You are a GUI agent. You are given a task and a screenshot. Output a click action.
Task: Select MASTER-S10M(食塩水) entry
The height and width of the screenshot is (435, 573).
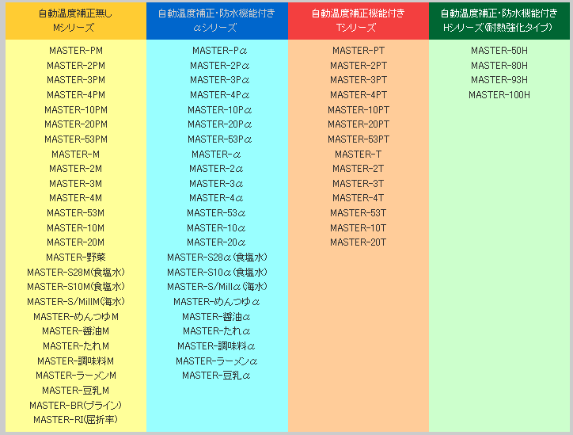(76, 287)
